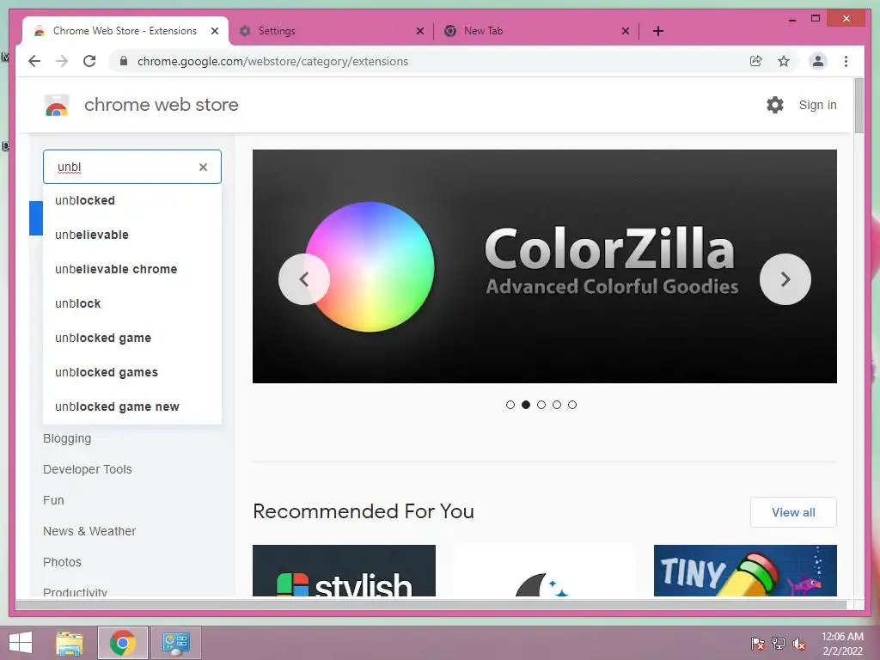880x660 pixels.
Task: Close the Settings tab
Action: click(419, 31)
